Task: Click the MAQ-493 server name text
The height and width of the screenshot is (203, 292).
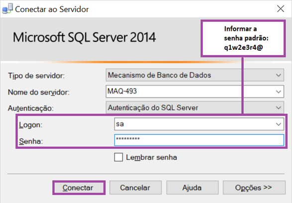Action: pyautogui.click(x=122, y=91)
